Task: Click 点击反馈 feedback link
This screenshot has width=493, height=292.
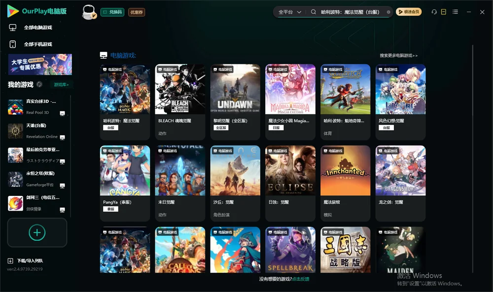Action: pyautogui.click(x=301, y=279)
